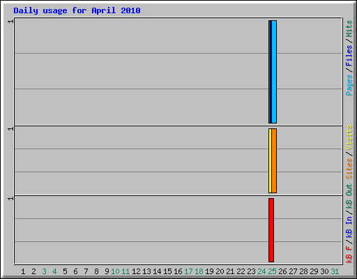Click the 'Daily usage for April 2010' title

[77, 10]
